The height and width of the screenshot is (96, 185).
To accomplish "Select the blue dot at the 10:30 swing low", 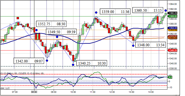I will point(73,65).
